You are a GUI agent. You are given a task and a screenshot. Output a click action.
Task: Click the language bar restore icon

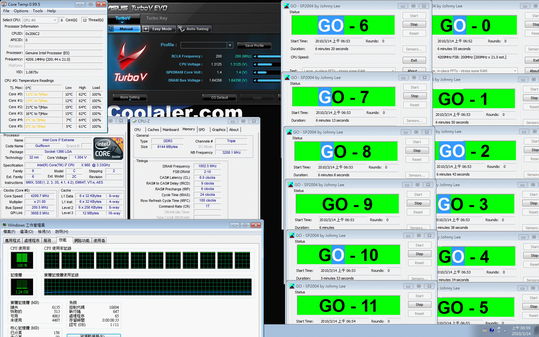pyautogui.click(x=499, y=329)
